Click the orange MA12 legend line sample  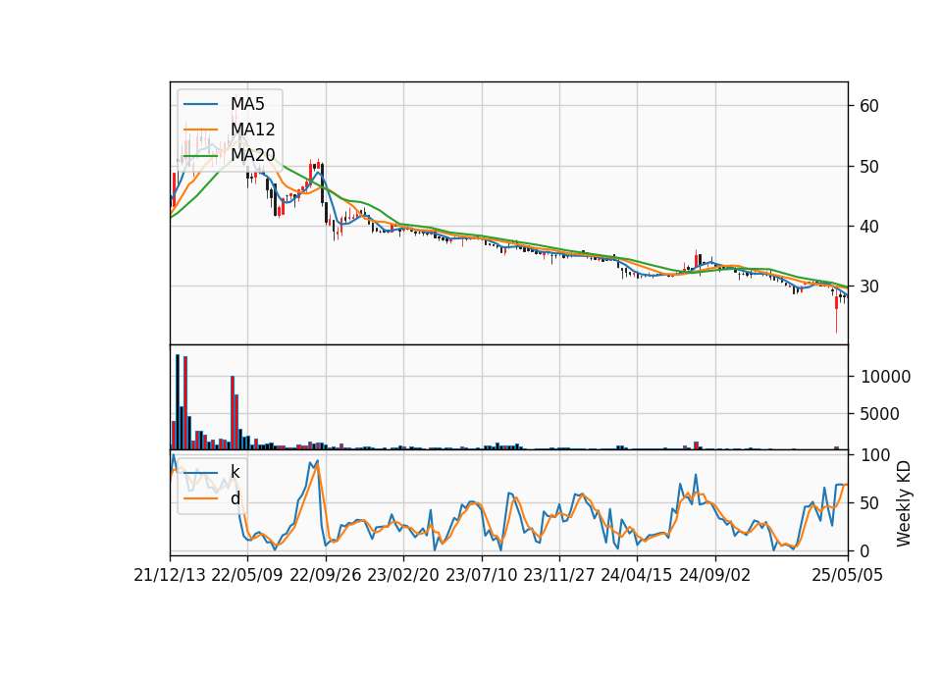coord(200,130)
